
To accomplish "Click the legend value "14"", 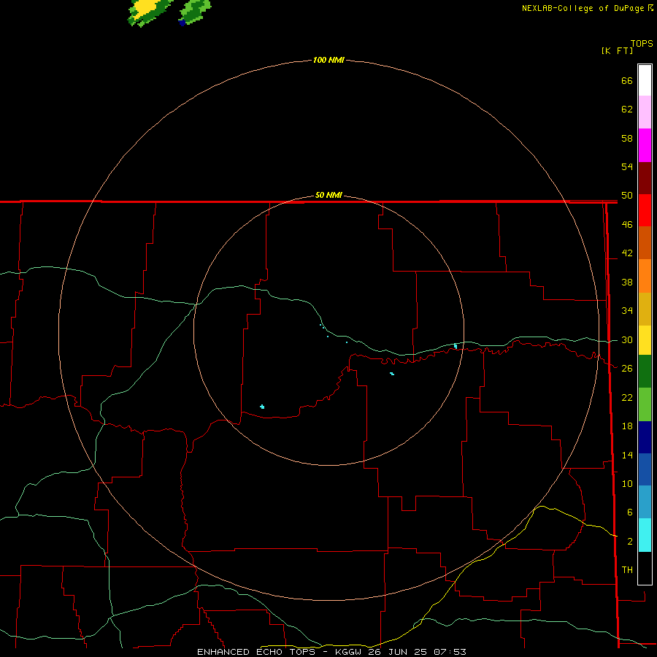I will coord(627,455).
